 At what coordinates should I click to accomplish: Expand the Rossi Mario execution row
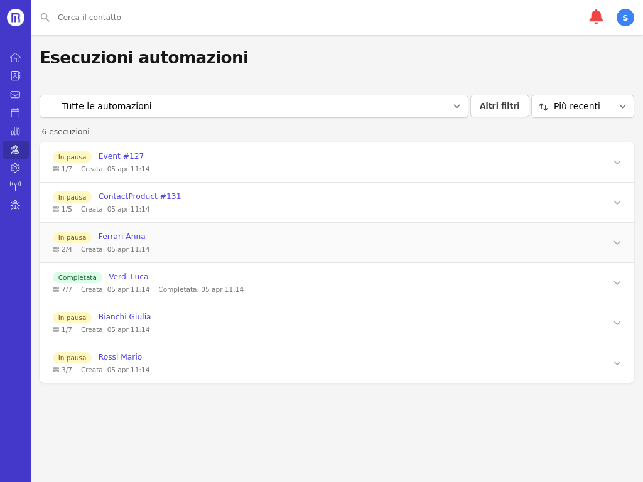[617, 363]
